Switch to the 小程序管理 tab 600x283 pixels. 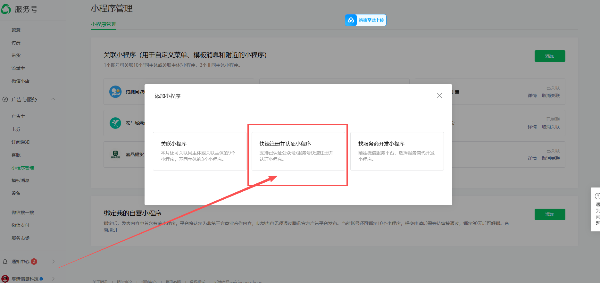tap(104, 24)
